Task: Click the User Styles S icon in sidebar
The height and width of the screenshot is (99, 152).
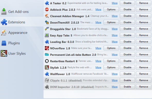Action: click(4, 54)
